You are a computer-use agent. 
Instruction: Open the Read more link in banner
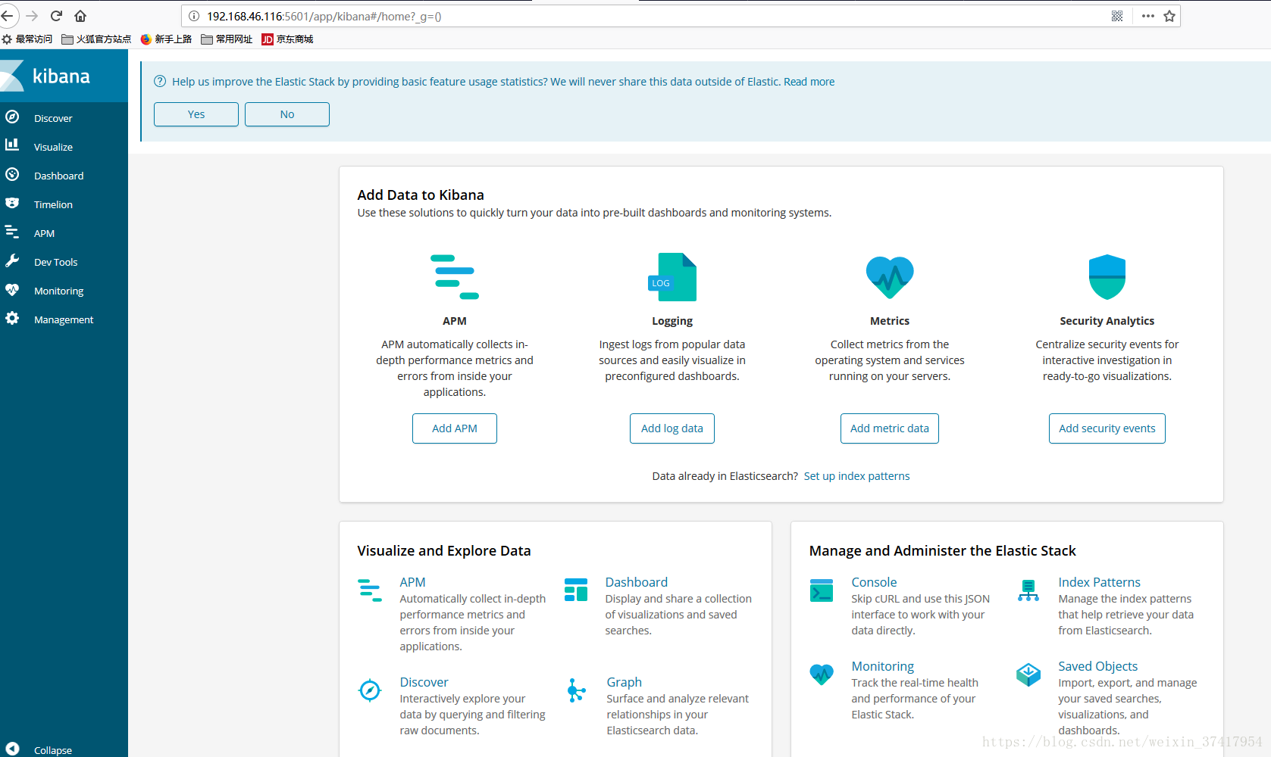pos(809,82)
